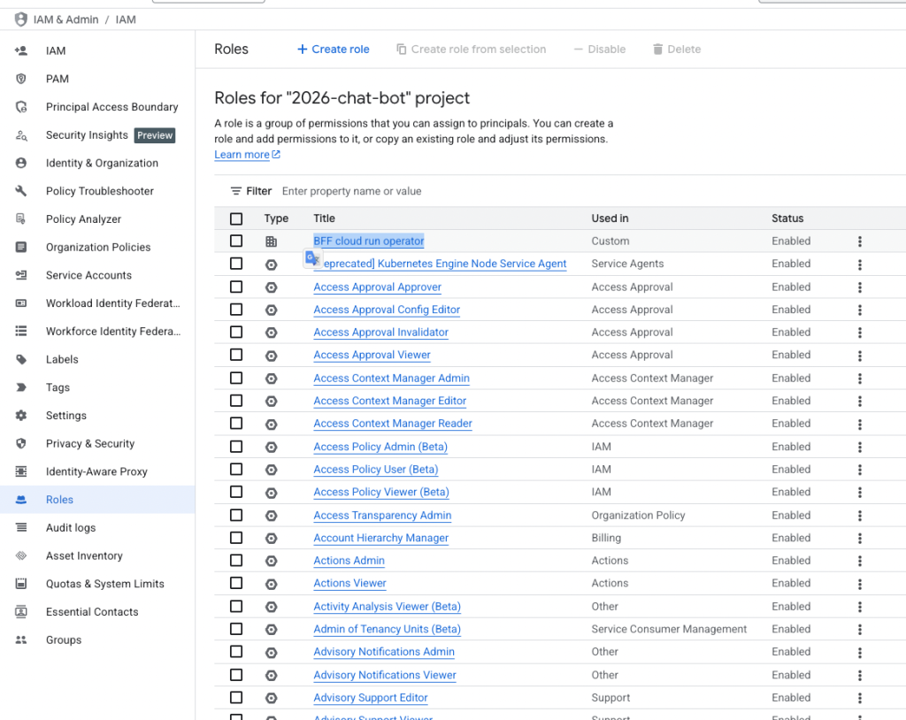
Task: Click the Identity-Aware Proxy icon
Action: (21, 471)
